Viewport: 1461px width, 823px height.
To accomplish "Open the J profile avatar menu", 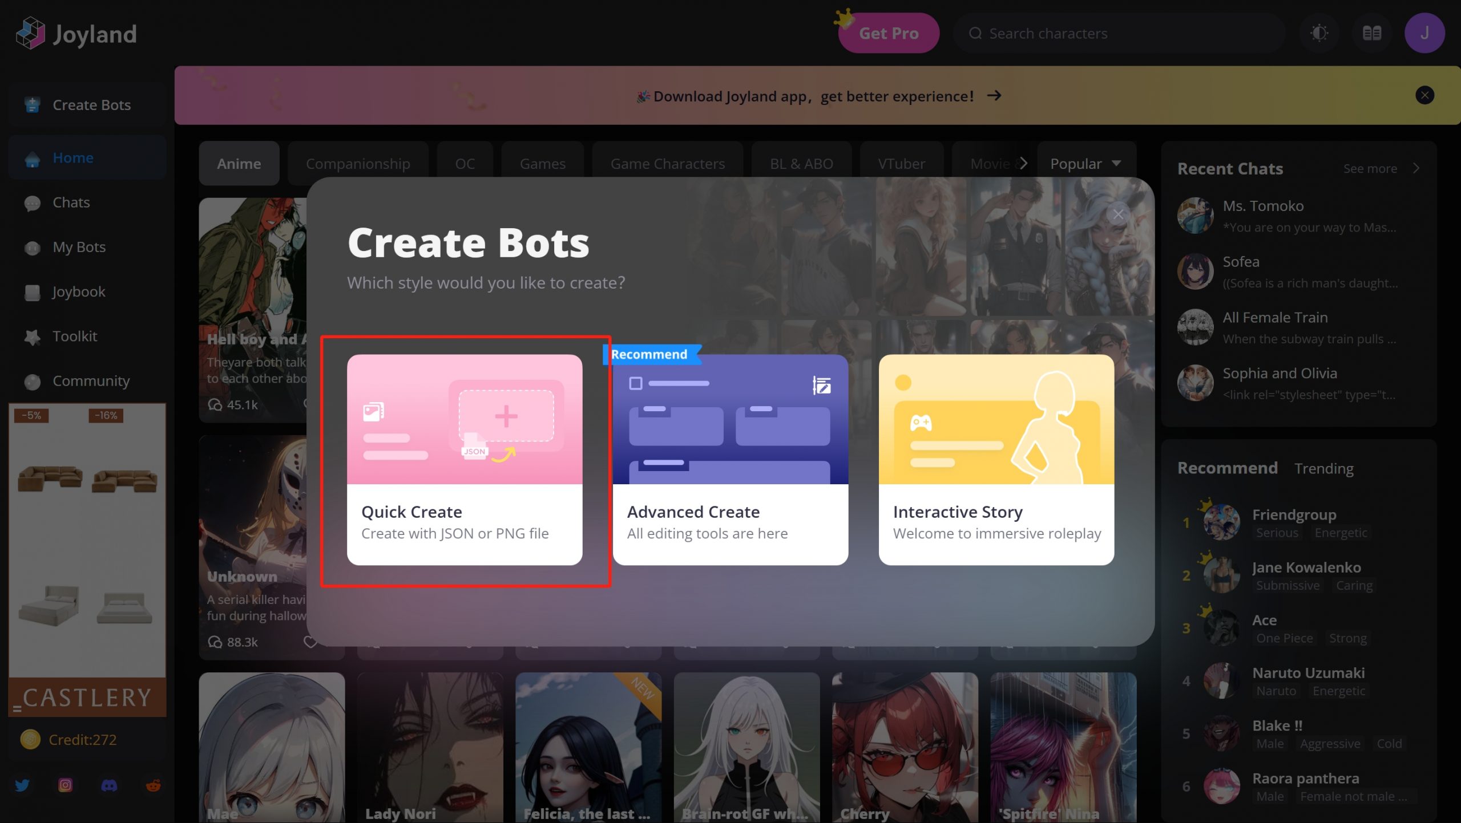I will [x=1424, y=33].
